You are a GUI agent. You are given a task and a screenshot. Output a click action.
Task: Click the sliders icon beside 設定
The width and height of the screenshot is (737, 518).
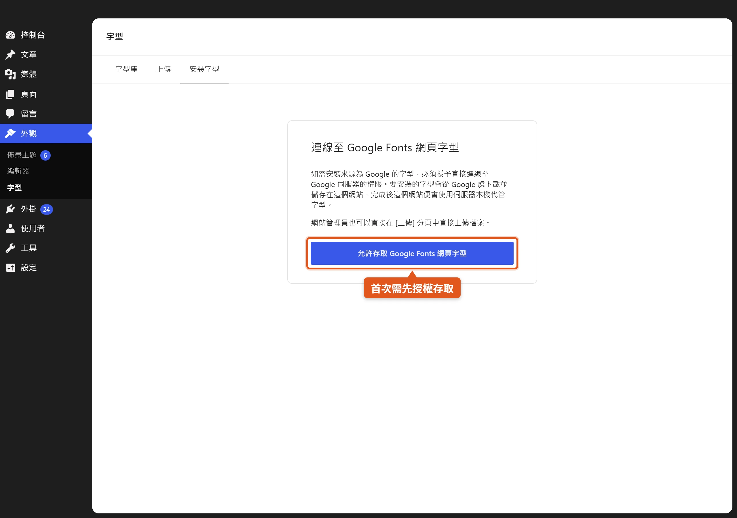[10, 267]
